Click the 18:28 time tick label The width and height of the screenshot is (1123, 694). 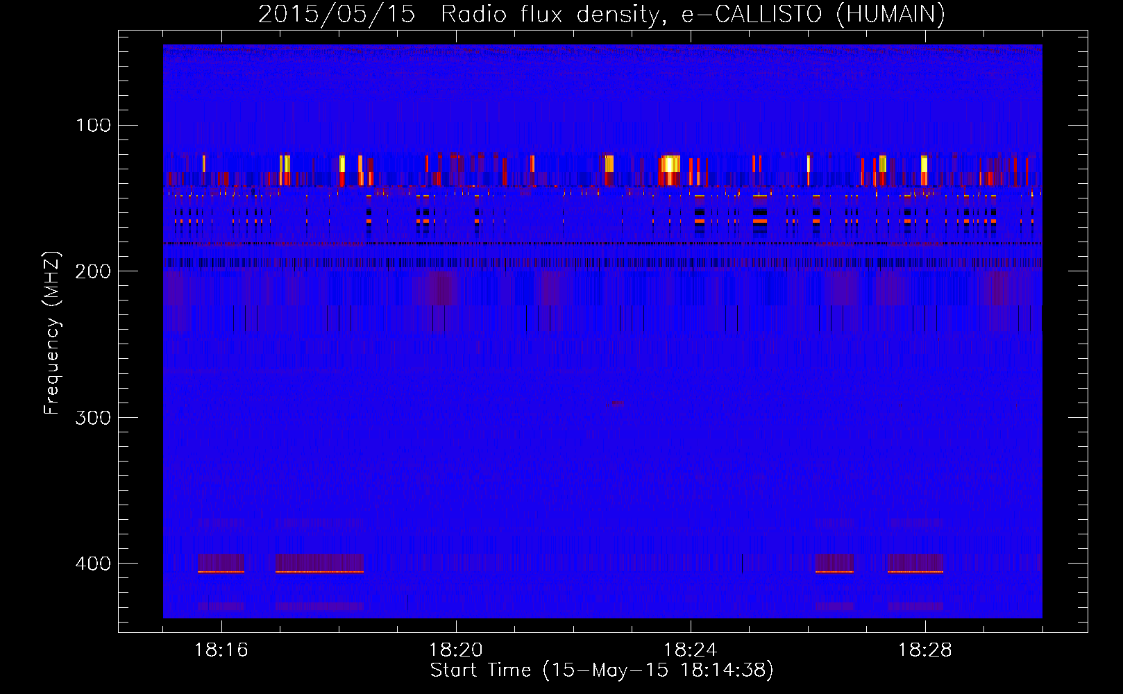(925, 650)
